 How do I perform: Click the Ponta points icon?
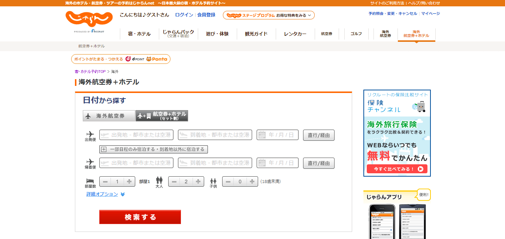[x=155, y=59]
